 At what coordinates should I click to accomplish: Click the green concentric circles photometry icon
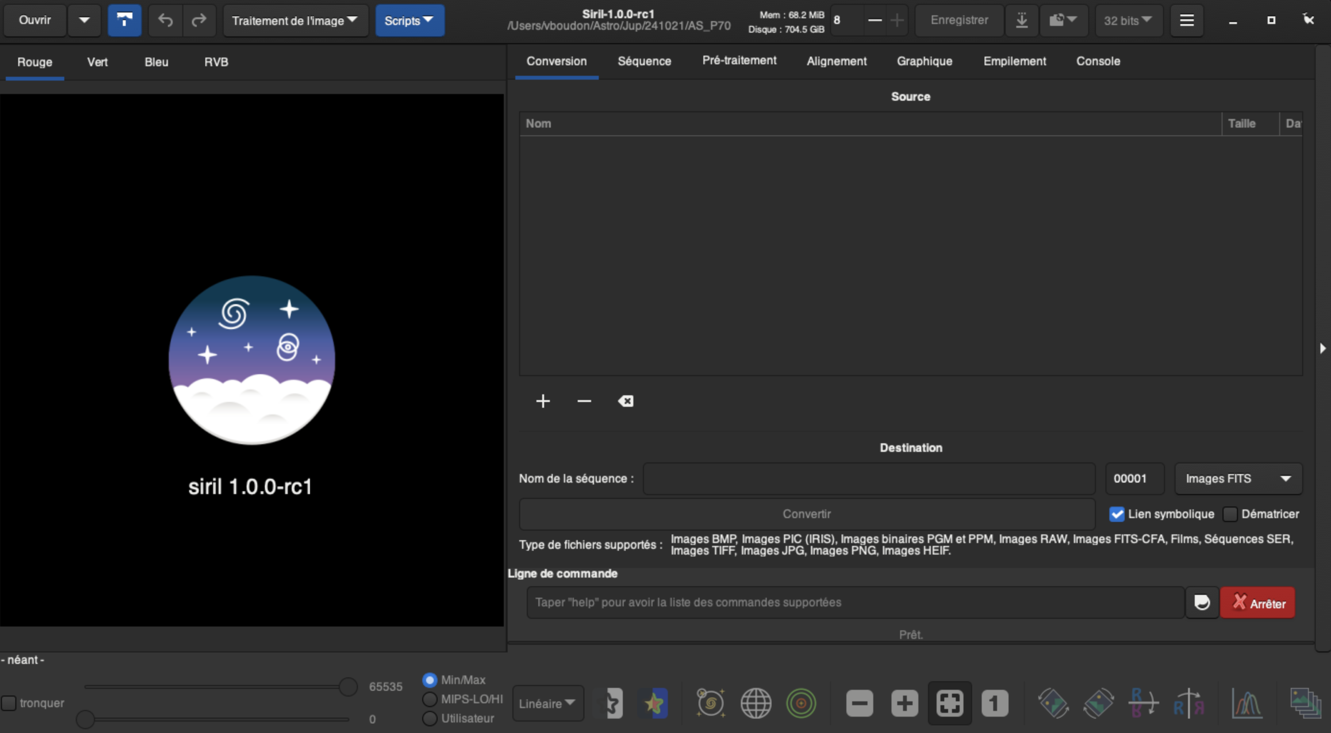pyautogui.click(x=801, y=703)
